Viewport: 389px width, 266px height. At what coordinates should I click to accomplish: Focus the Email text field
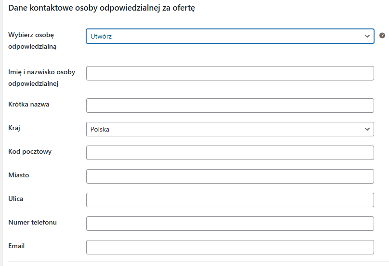point(230,247)
